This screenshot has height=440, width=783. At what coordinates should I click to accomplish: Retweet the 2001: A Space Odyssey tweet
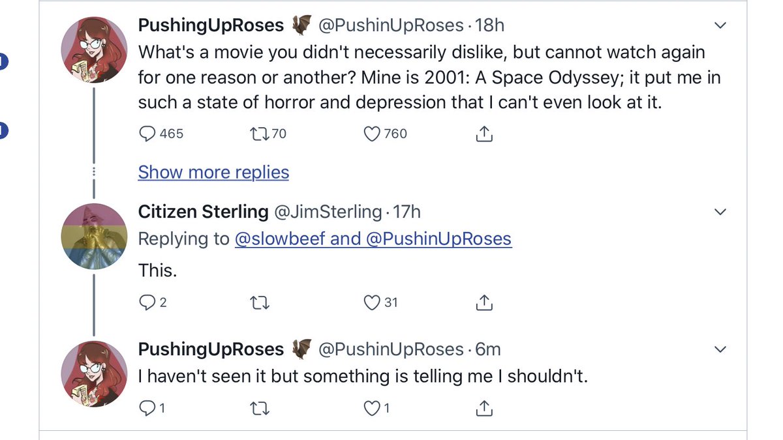click(x=259, y=134)
